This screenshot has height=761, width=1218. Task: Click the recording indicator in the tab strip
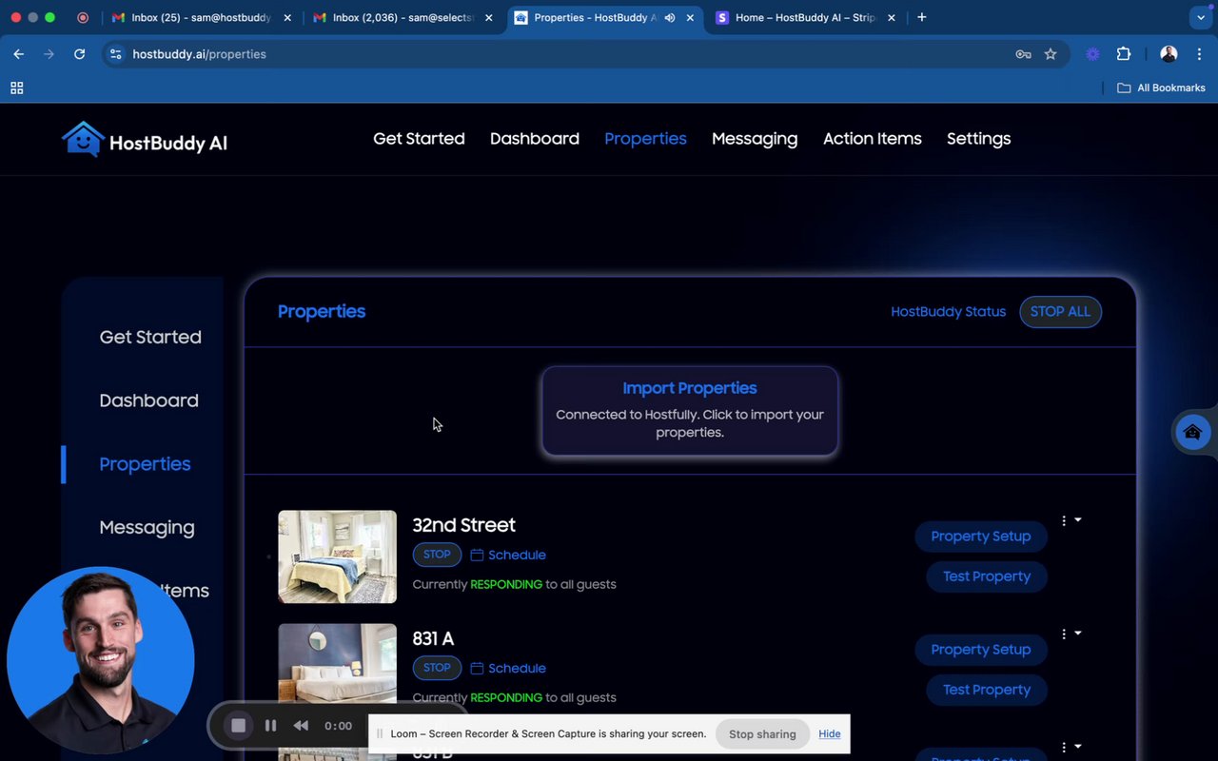tap(83, 17)
